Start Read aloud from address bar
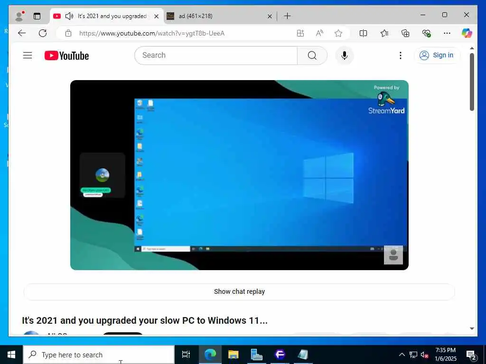The width and height of the screenshot is (486, 364). click(x=319, y=33)
